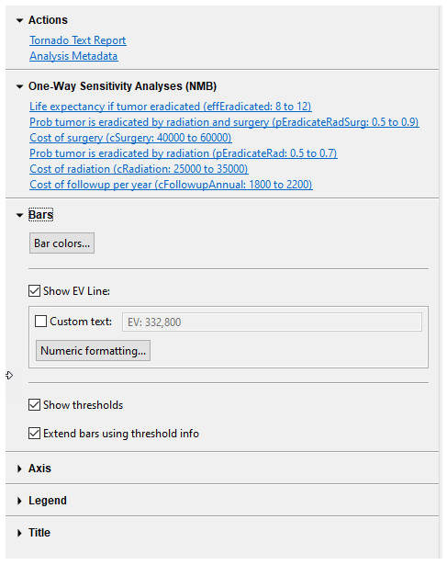
Task: Open the Tornado Text Report link
Action: pos(78,40)
